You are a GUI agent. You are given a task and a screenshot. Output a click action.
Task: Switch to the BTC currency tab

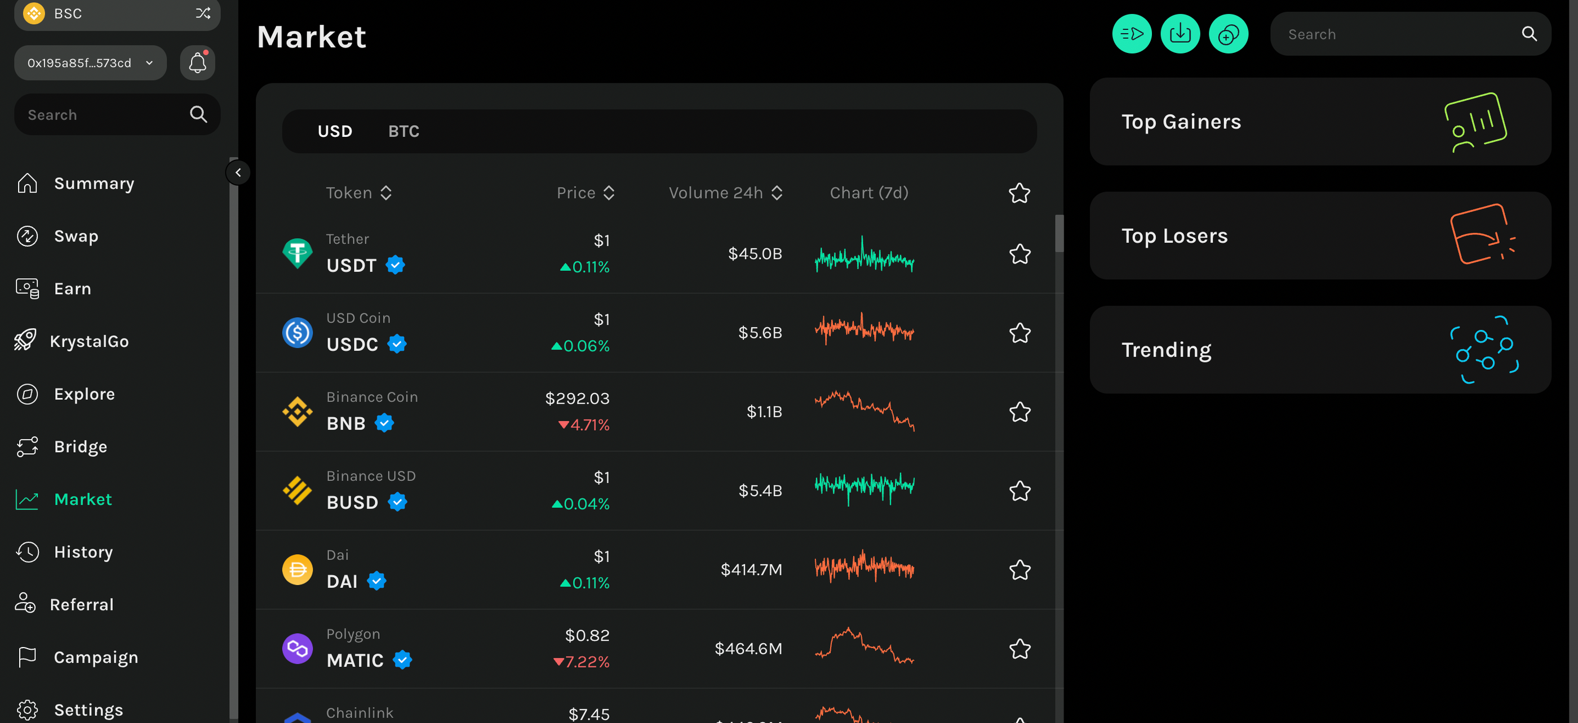[404, 131]
